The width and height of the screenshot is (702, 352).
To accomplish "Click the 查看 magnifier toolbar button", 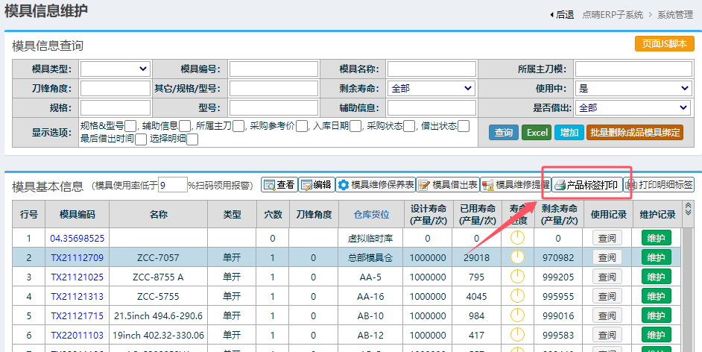I will pyautogui.click(x=279, y=185).
